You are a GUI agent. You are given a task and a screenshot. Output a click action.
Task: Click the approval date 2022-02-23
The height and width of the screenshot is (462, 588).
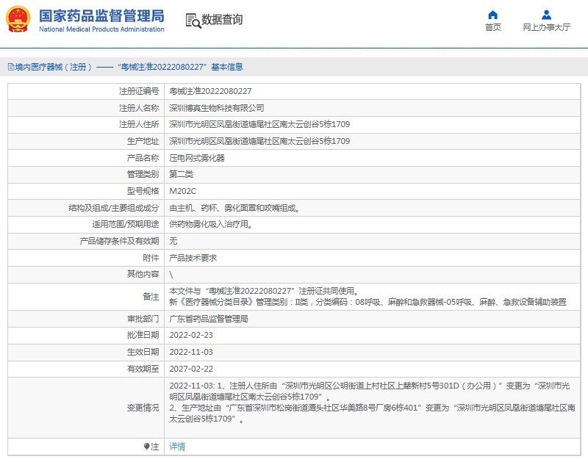pyautogui.click(x=190, y=336)
